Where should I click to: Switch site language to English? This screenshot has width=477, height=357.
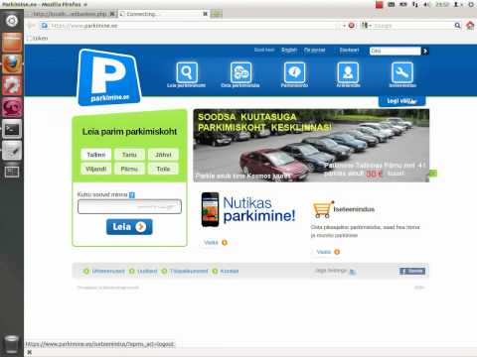click(289, 50)
